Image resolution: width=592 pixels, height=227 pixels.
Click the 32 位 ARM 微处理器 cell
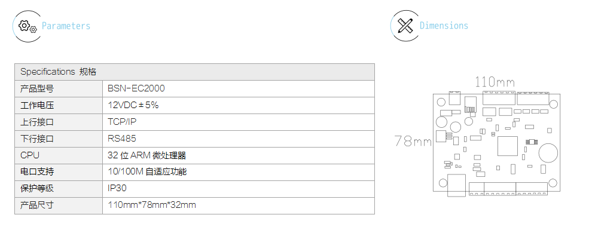pos(239,155)
